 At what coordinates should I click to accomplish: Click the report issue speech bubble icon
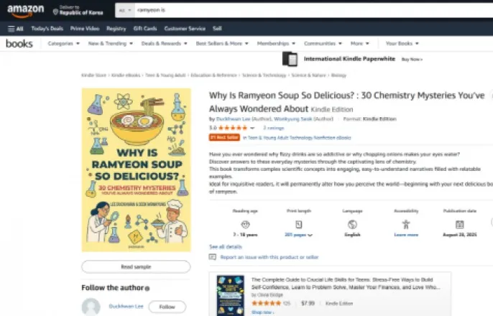[x=213, y=257]
